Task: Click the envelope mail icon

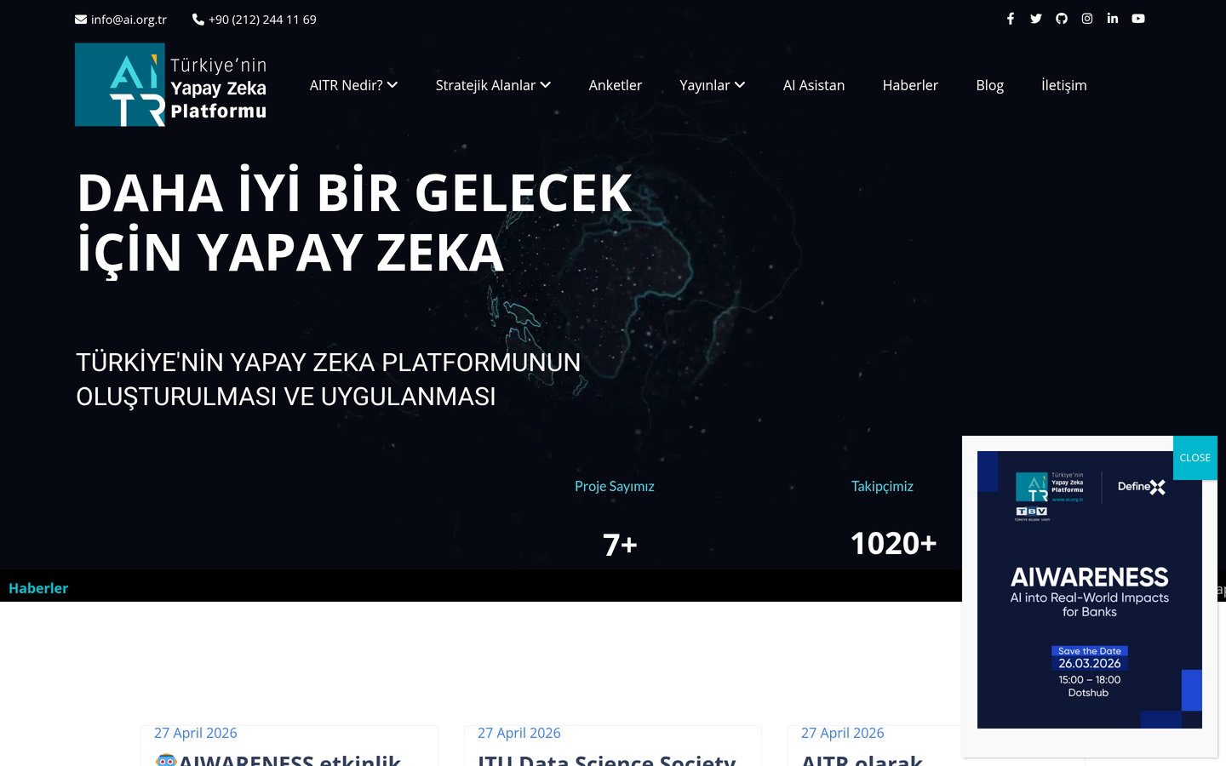Action: [81, 20]
